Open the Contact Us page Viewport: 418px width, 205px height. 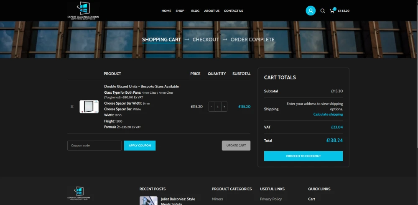pyautogui.click(x=233, y=11)
